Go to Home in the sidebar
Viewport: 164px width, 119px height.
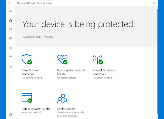[x=10, y=21]
